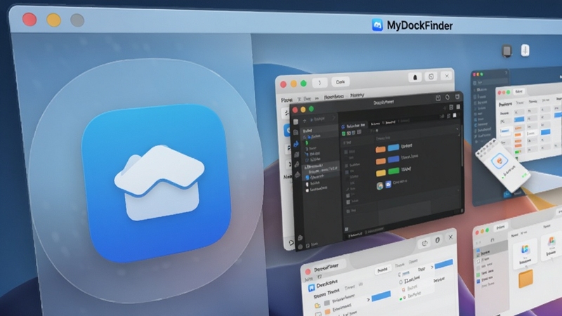The height and width of the screenshot is (316, 562).
Task: Click the green sidebar marker in the bottom-right window
Action: click(478, 275)
